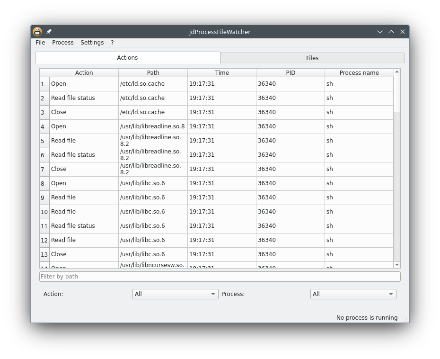440x359 pixels.
Task: Click the Open action in row 1
Action: click(x=84, y=84)
